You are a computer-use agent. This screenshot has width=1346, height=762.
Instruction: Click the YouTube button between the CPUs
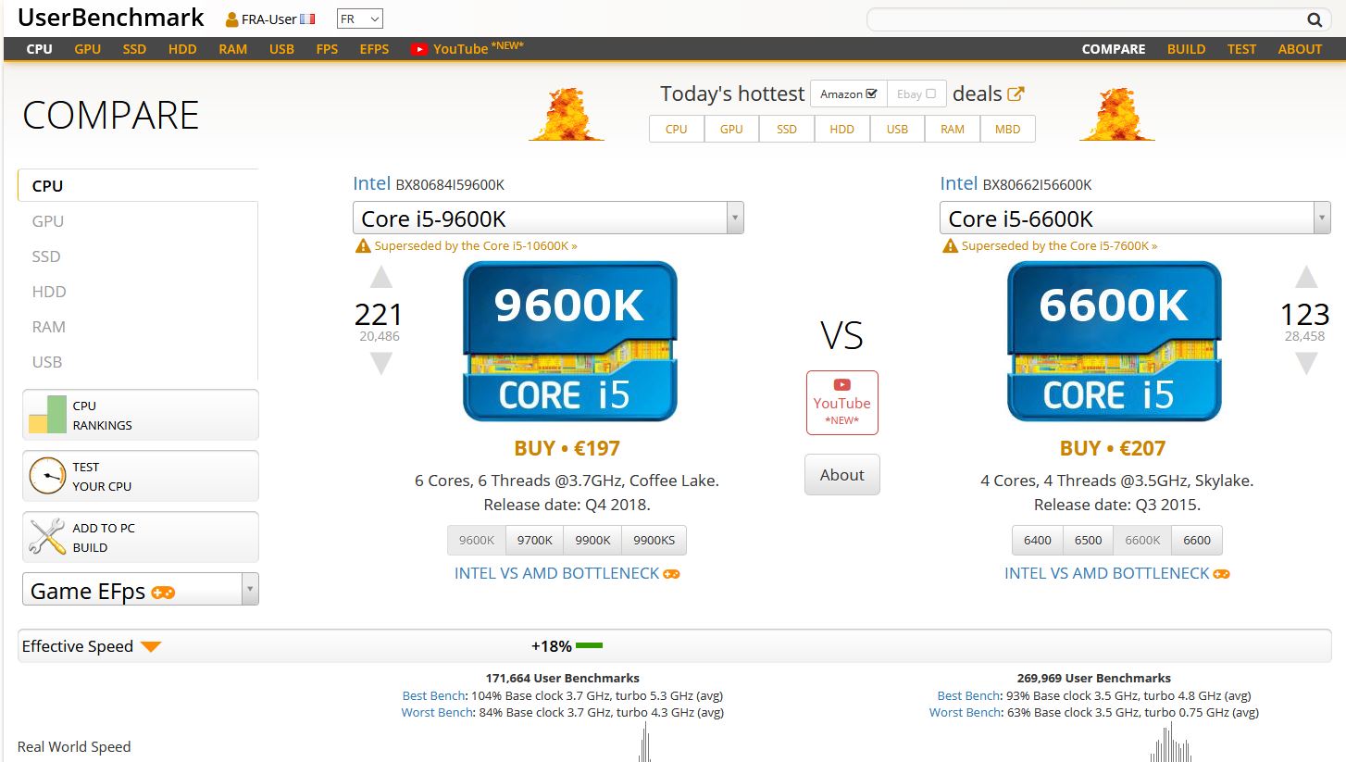tap(841, 403)
